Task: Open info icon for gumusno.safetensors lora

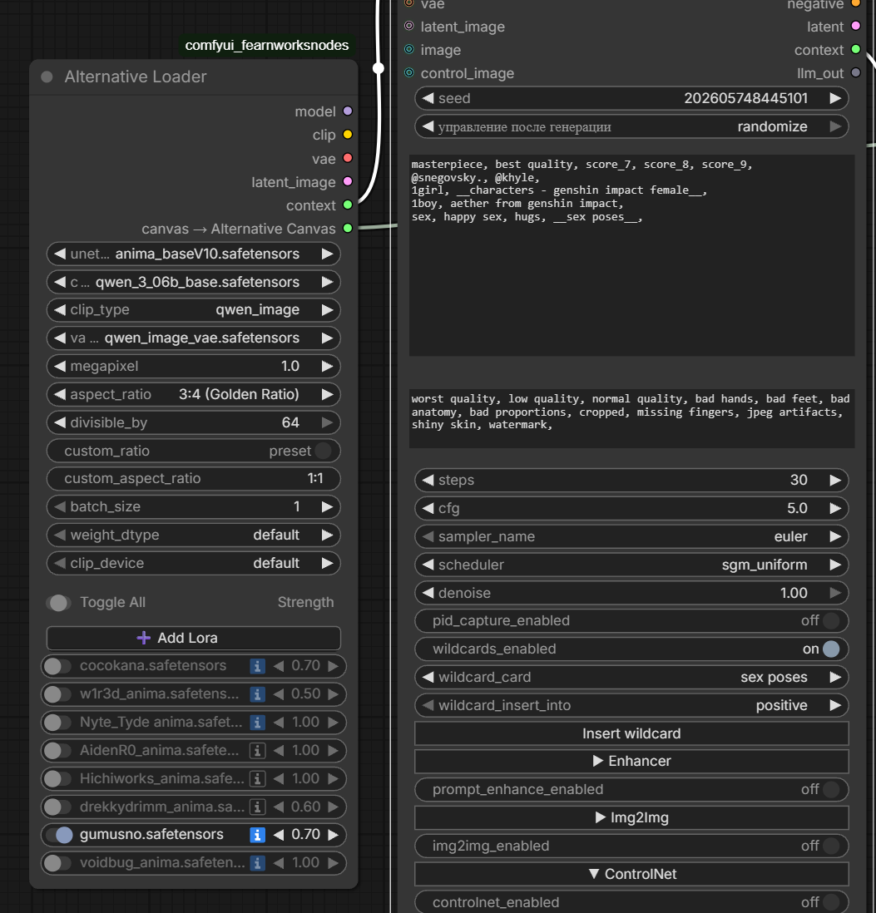Action: 257,834
